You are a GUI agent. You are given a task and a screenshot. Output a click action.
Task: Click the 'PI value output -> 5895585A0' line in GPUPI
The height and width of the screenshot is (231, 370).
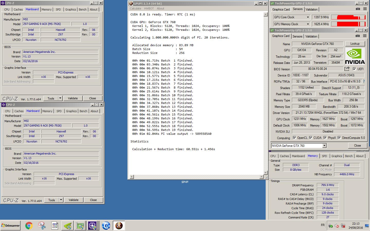(172, 134)
